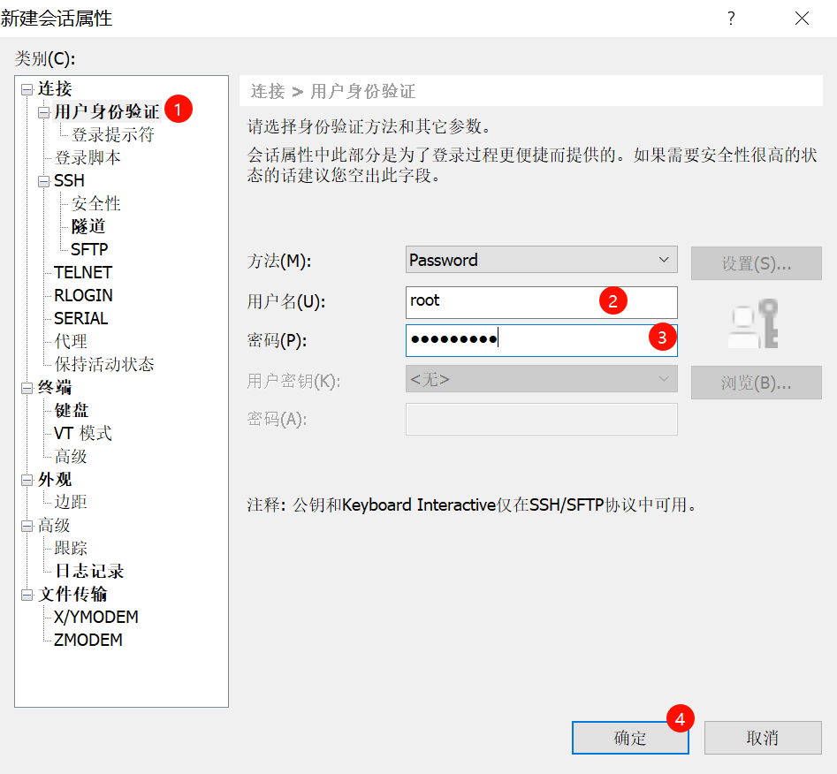Image resolution: width=837 pixels, height=774 pixels.
Task: Click the 方法(M): label
Action: pos(279,261)
